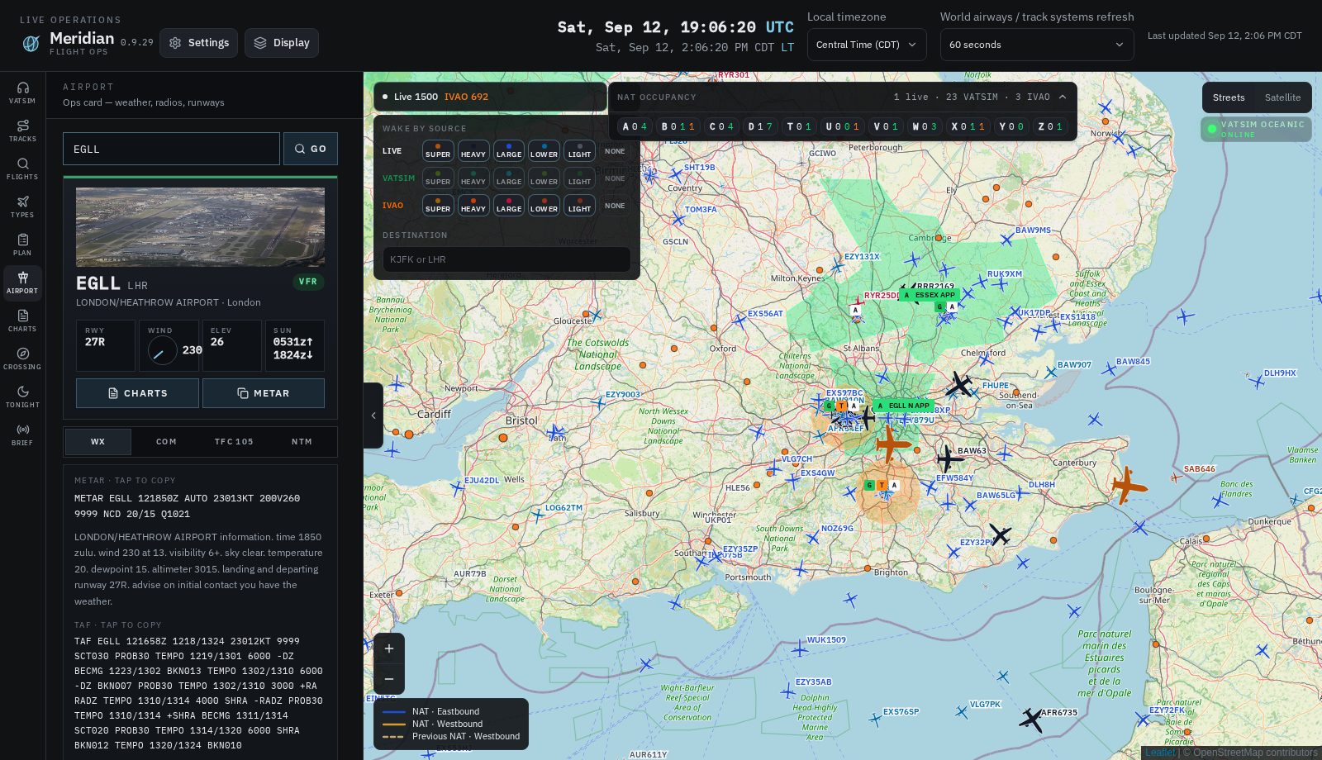Switch map to Satellite view

click(1282, 97)
